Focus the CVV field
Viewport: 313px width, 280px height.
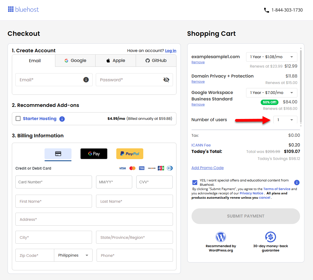pyautogui.click(x=154, y=182)
